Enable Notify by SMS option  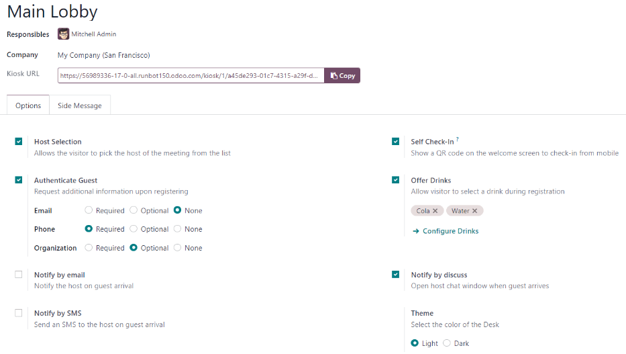point(19,313)
